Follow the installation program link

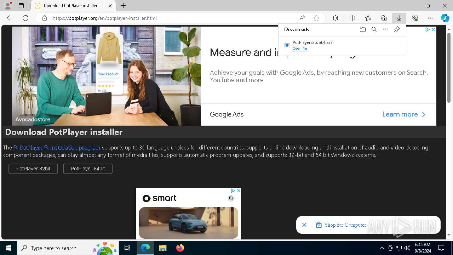(75, 147)
